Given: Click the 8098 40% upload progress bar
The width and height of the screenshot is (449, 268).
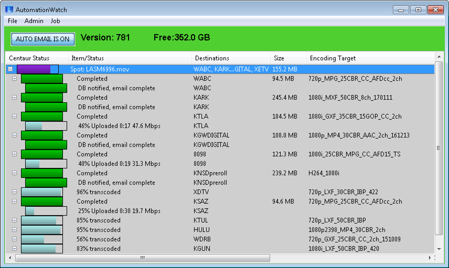Looking at the screenshot, I should (x=46, y=164).
